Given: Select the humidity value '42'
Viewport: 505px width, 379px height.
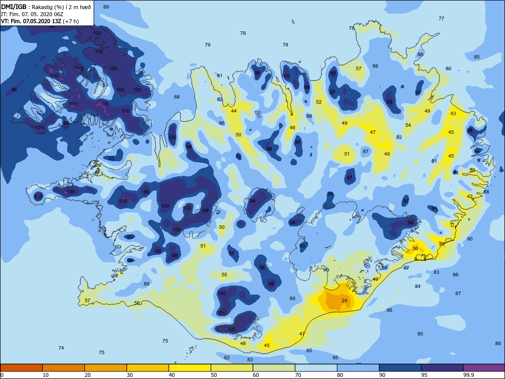Looking at the screenshot, I should tap(470, 196).
